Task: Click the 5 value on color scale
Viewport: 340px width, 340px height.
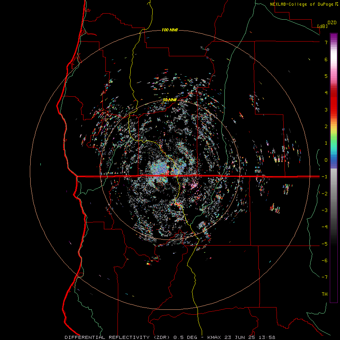Action: [326, 76]
